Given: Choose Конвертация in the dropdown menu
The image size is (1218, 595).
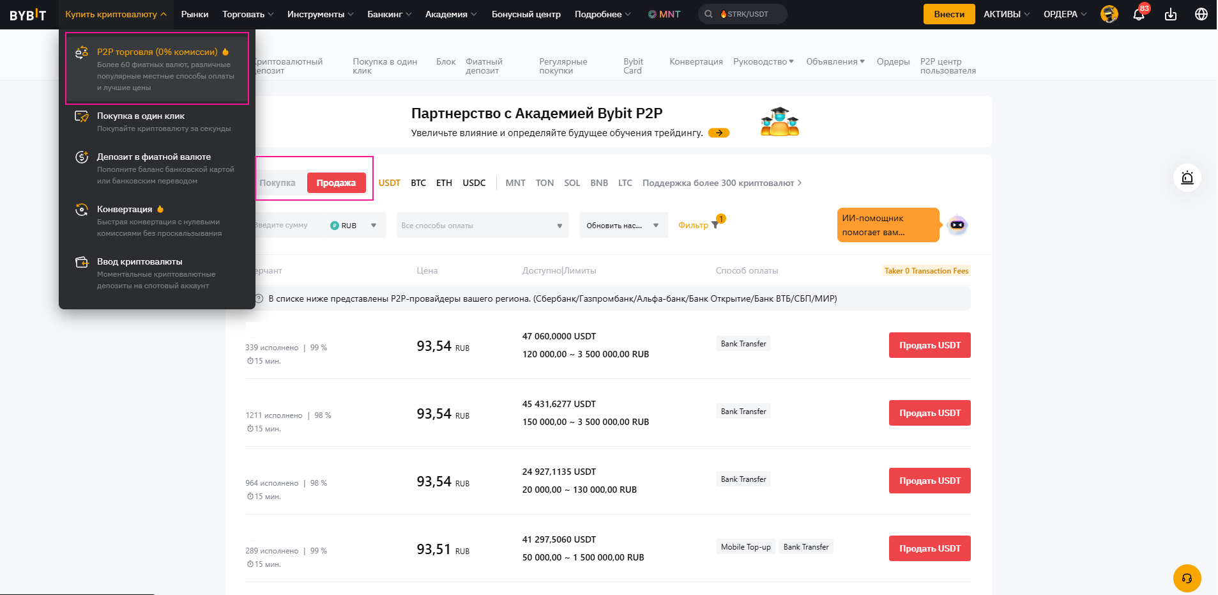Looking at the screenshot, I should 125,210.
